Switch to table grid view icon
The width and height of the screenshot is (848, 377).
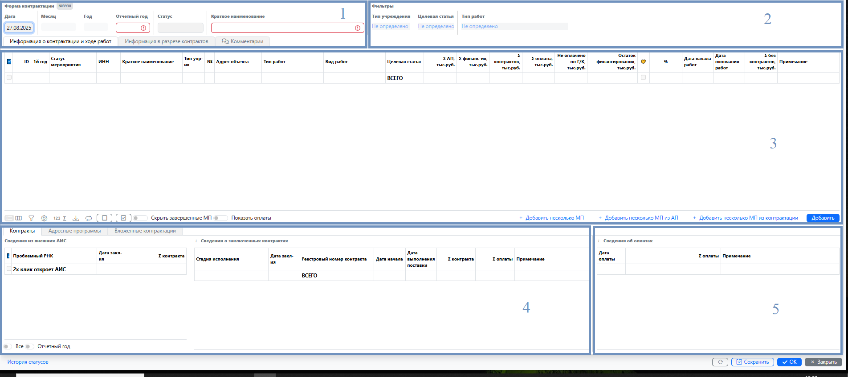click(19, 218)
